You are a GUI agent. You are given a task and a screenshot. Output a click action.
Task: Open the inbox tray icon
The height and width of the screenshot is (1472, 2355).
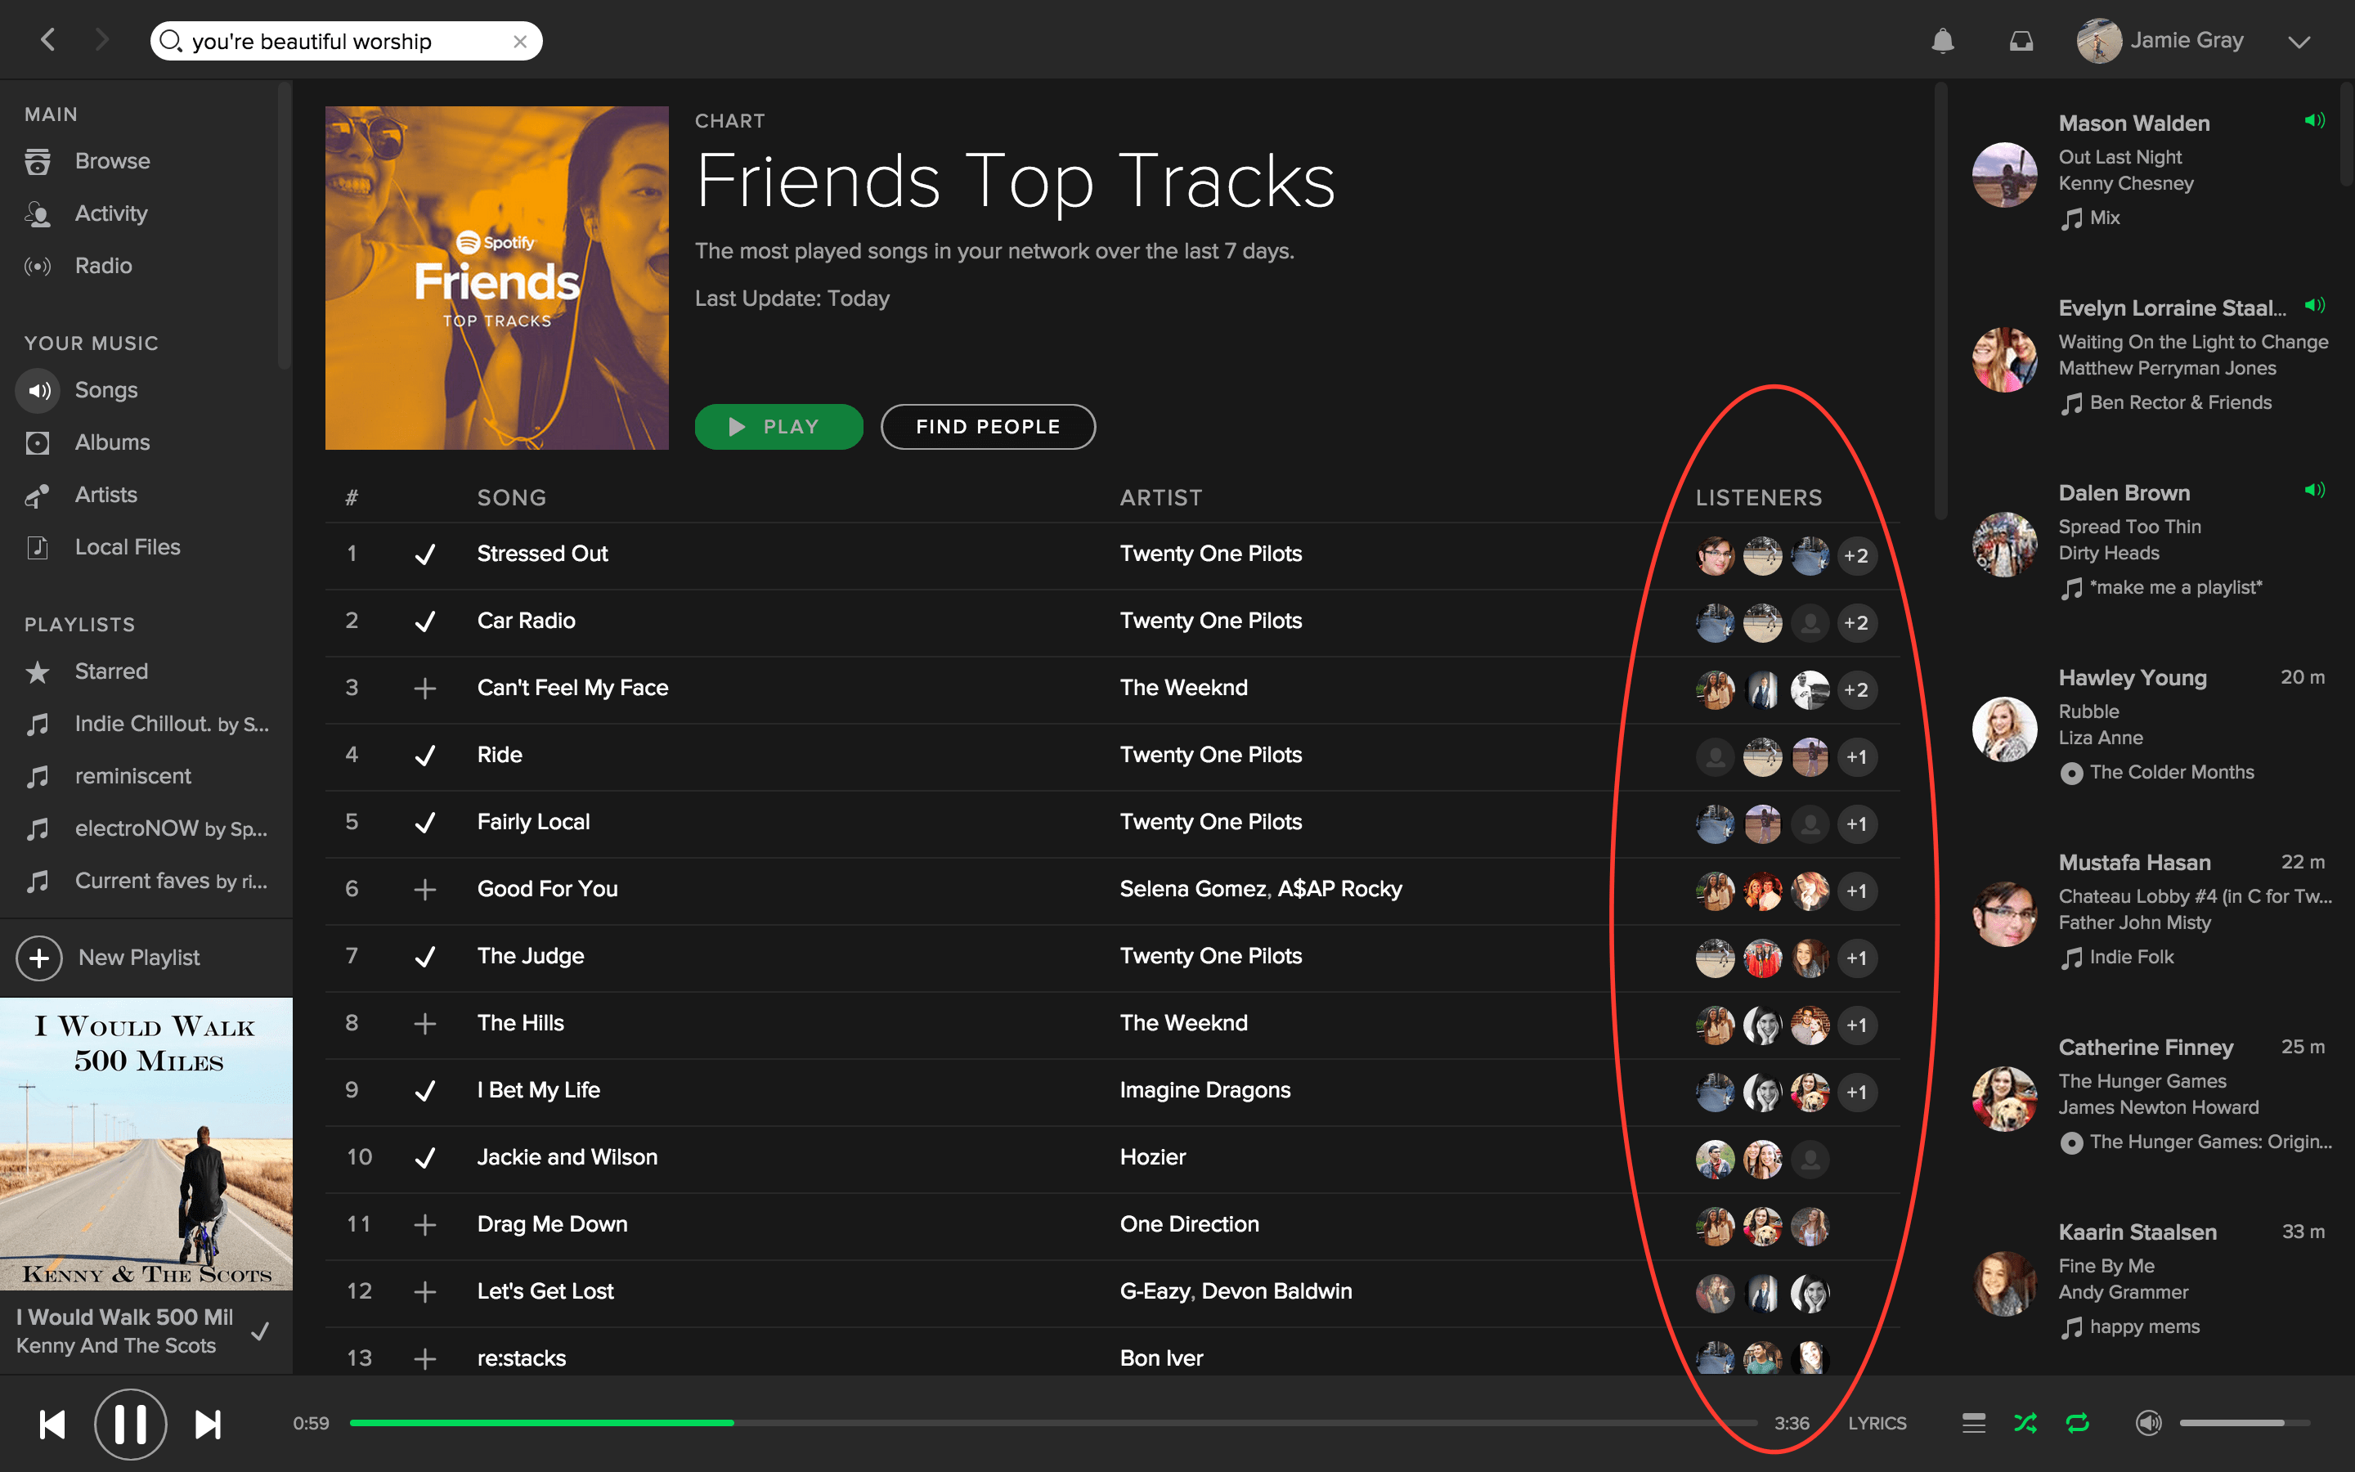(2021, 41)
